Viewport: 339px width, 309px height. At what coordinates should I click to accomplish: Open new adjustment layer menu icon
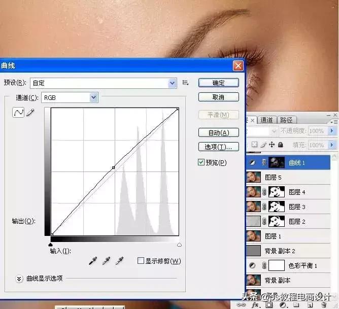coord(283,305)
